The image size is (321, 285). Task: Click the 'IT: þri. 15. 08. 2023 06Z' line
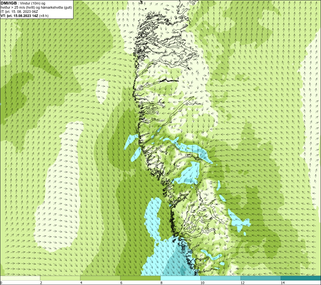click(19, 12)
